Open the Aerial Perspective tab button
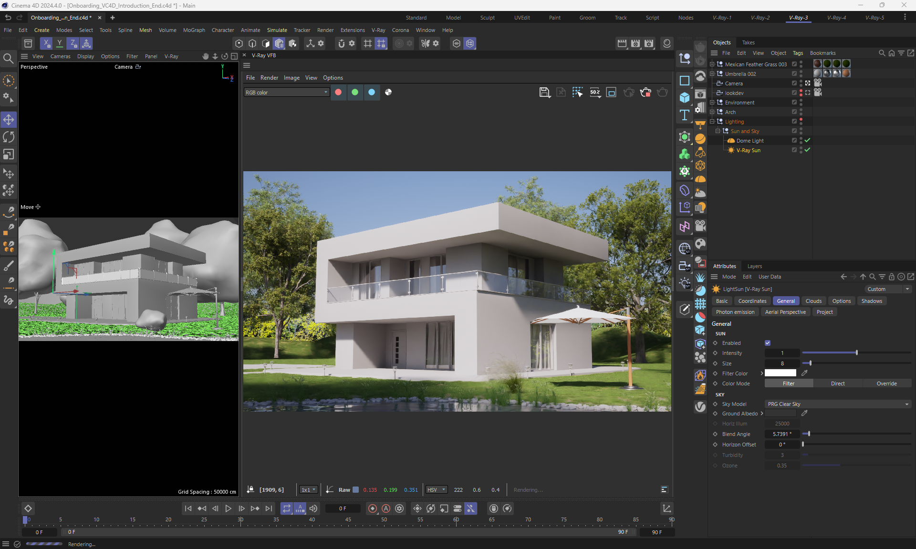 pyautogui.click(x=785, y=312)
